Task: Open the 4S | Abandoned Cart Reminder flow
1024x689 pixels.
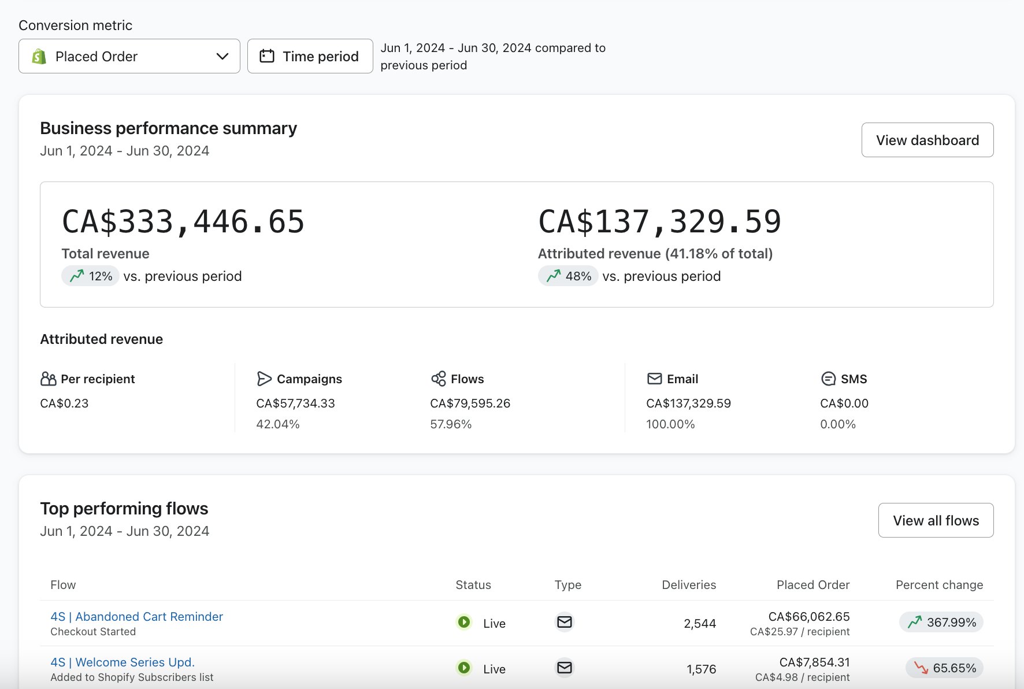Action: tap(136, 616)
